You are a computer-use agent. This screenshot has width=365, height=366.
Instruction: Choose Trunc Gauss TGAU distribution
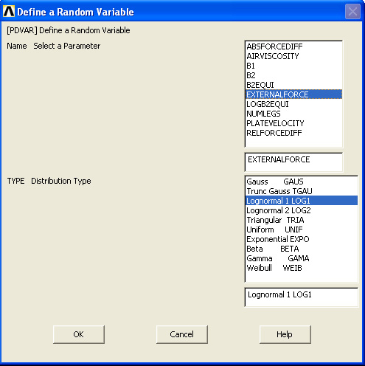tap(302, 191)
